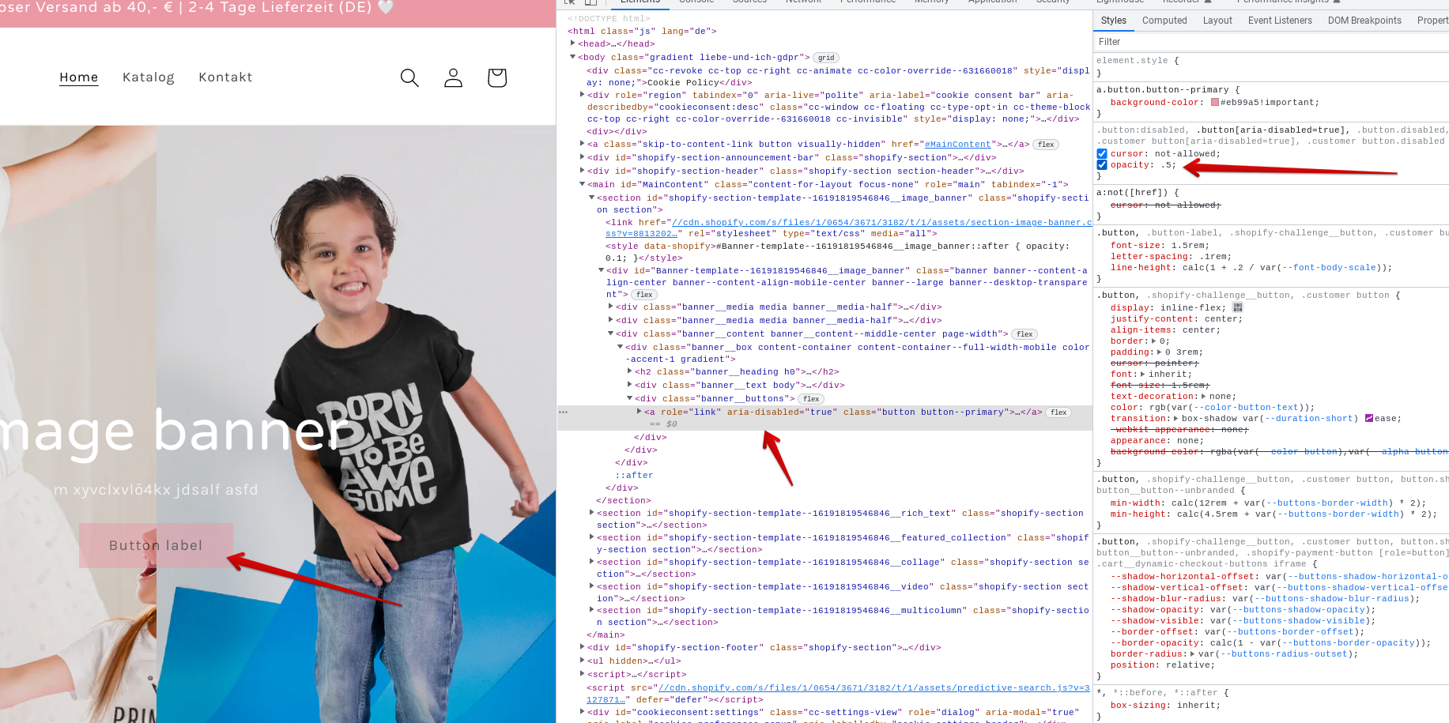Toggle flex badge beside skip-to-content-link element
1449x723 pixels.
click(x=1046, y=145)
